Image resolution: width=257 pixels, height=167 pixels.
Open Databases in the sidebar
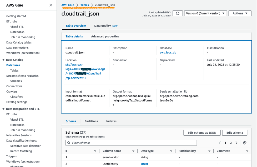[x=13, y=65]
